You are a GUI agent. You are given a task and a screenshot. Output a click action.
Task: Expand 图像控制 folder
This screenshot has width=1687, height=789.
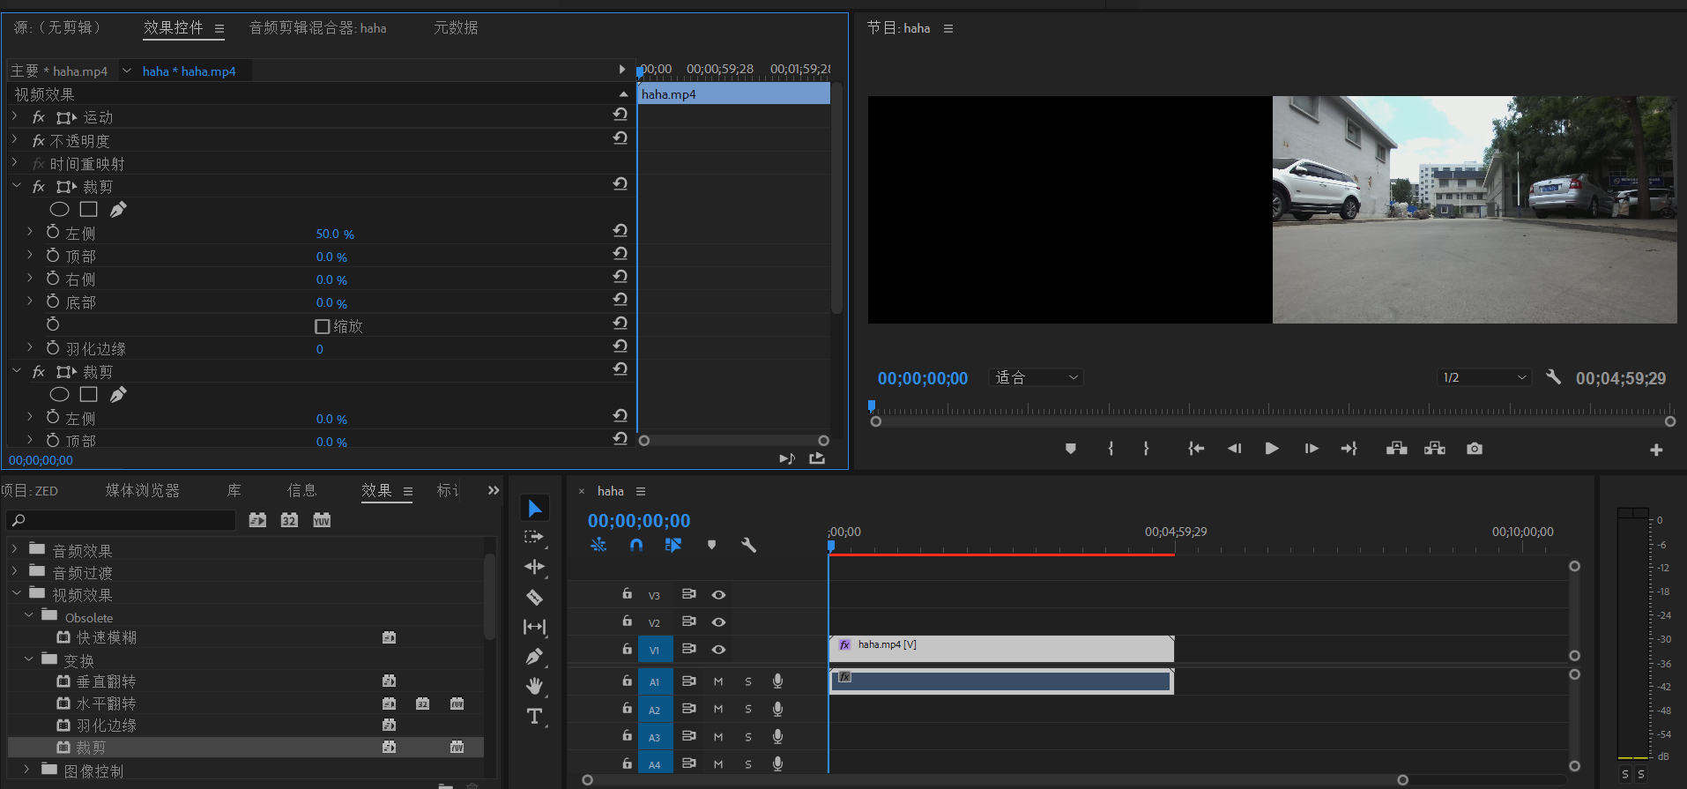point(27,769)
